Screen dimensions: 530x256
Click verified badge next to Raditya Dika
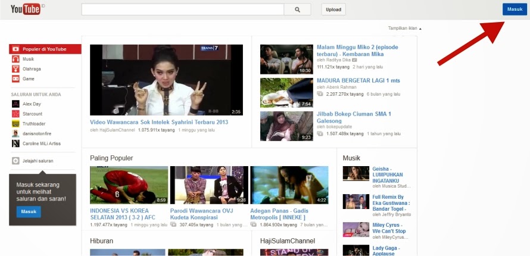click(x=354, y=60)
